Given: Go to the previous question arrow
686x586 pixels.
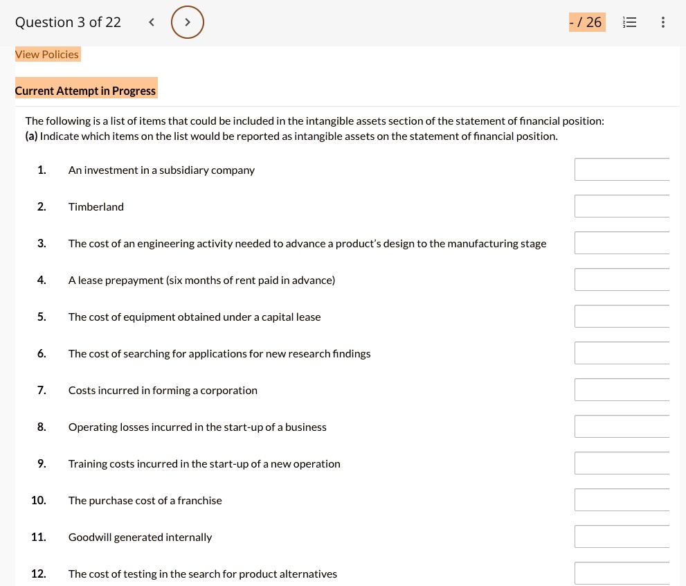Looking at the screenshot, I should click(152, 22).
